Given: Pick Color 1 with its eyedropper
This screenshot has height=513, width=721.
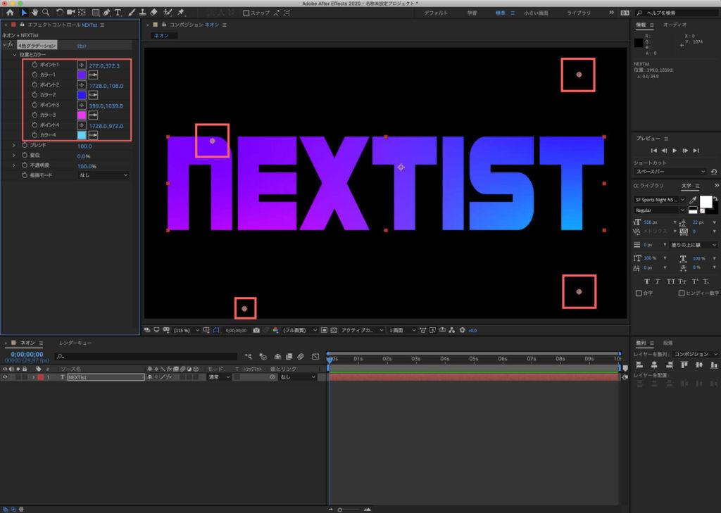Looking at the screenshot, I should 93,75.
